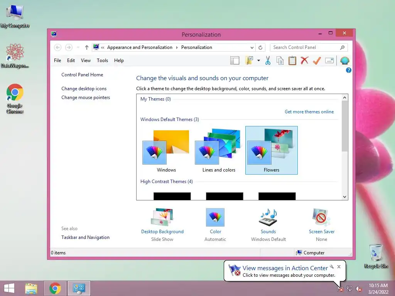Click the Back navigation arrow
Viewport: 395px width, 296px height.
tap(58, 47)
